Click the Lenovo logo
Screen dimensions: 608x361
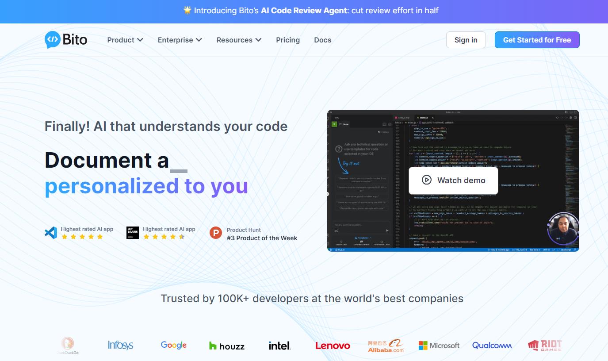[x=333, y=346]
